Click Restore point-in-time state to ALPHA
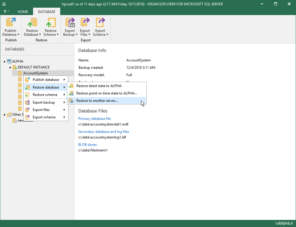Image resolution: width=296 pixels, height=227 pixels. 107,93
